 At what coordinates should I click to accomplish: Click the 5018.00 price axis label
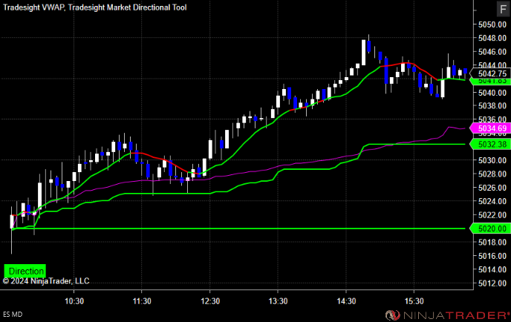[492, 242]
